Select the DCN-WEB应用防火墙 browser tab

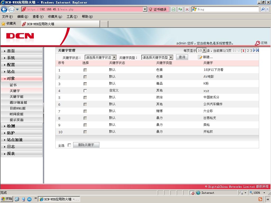pyautogui.click(x=60, y=24)
